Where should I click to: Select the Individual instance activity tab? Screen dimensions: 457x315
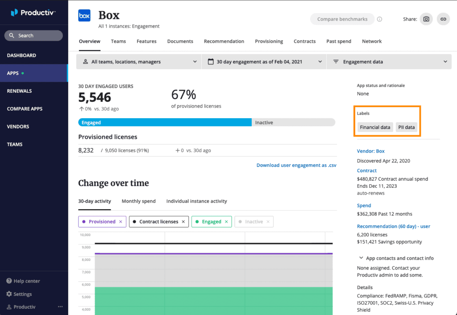pyautogui.click(x=197, y=201)
